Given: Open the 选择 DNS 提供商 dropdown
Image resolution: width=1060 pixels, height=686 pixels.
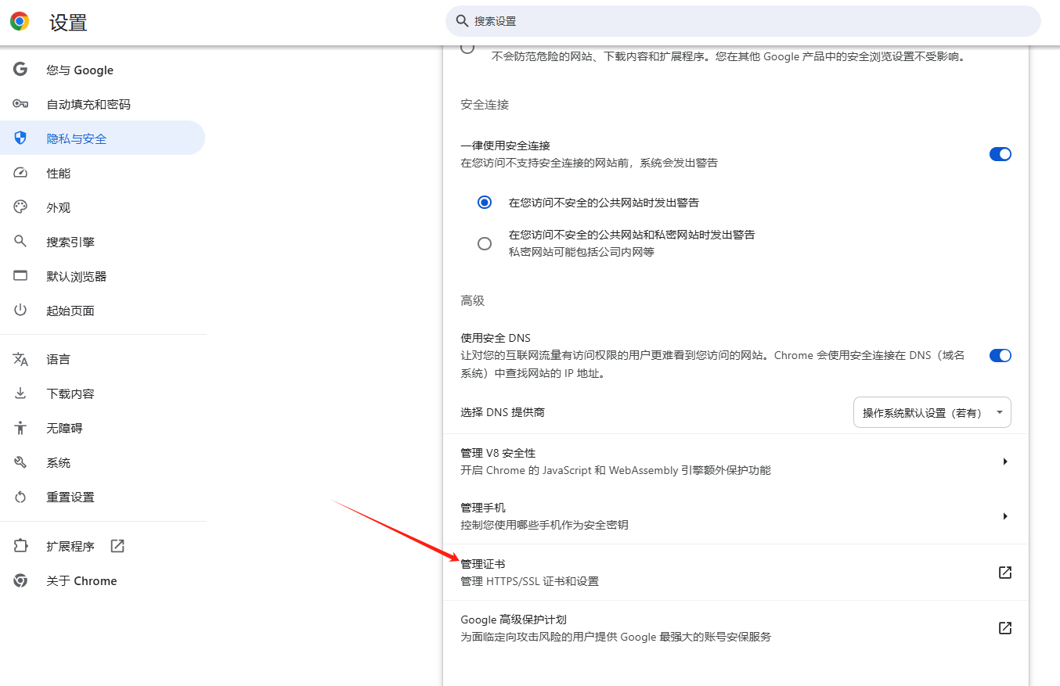Looking at the screenshot, I should coord(932,412).
